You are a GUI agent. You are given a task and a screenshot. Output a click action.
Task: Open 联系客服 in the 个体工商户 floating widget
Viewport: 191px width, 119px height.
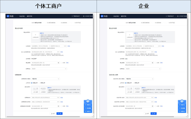[x=88, y=108]
